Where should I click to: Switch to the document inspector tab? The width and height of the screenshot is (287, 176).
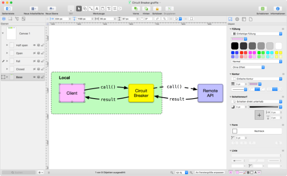click(251, 19)
